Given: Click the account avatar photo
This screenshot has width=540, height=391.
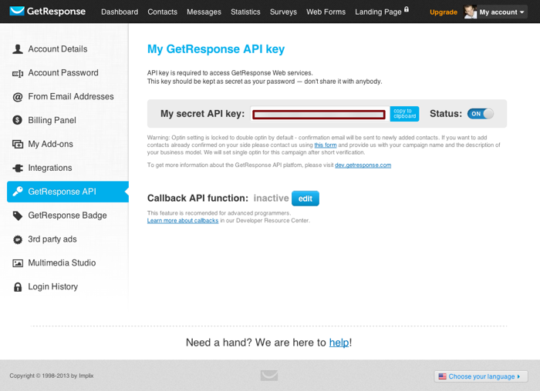Looking at the screenshot, I should pos(471,12).
